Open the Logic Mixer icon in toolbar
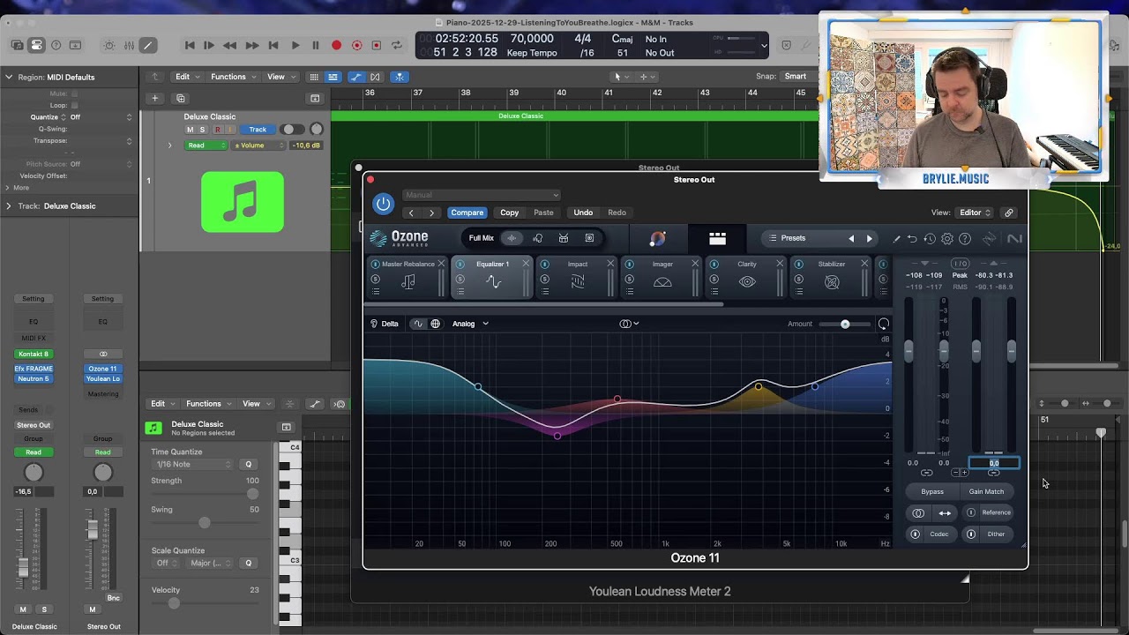Viewport: 1129px width, 635px height. tap(129, 45)
